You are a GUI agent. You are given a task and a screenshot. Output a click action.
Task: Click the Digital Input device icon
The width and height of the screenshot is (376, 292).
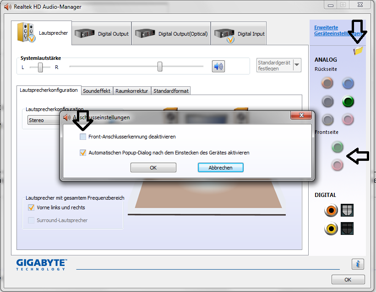[224, 36]
